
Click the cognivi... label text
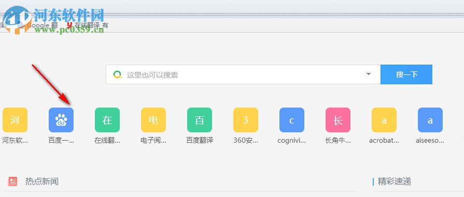(292, 141)
